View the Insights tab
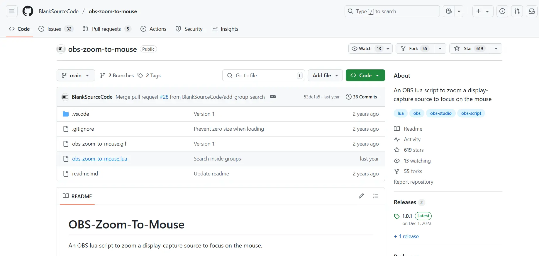The height and width of the screenshot is (256, 539). 225,29
